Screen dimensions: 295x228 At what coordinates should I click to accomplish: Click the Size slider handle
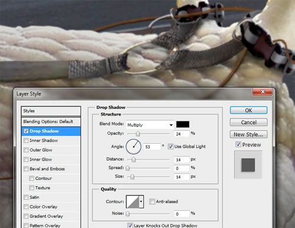click(x=132, y=177)
